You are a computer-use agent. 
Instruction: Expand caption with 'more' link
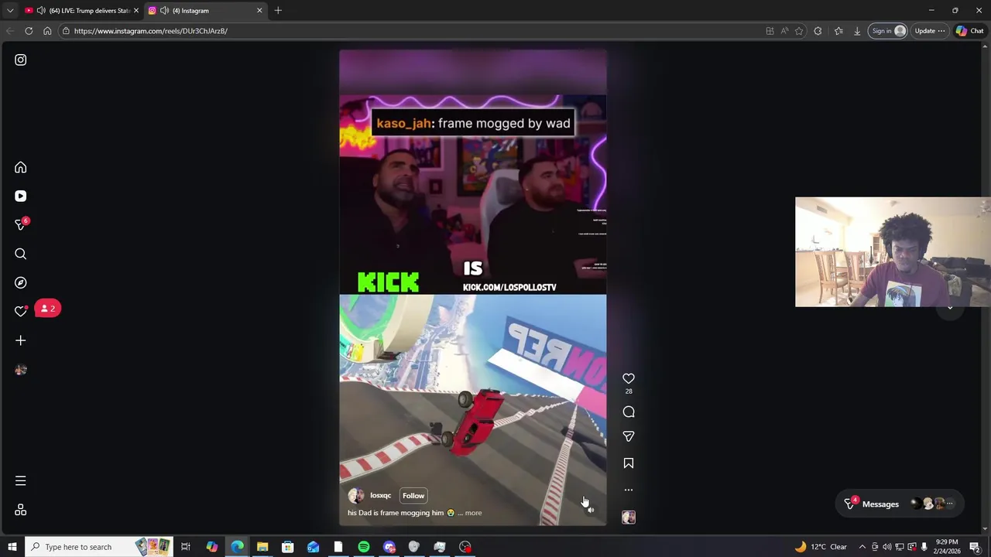pyautogui.click(x=473, y=513)
